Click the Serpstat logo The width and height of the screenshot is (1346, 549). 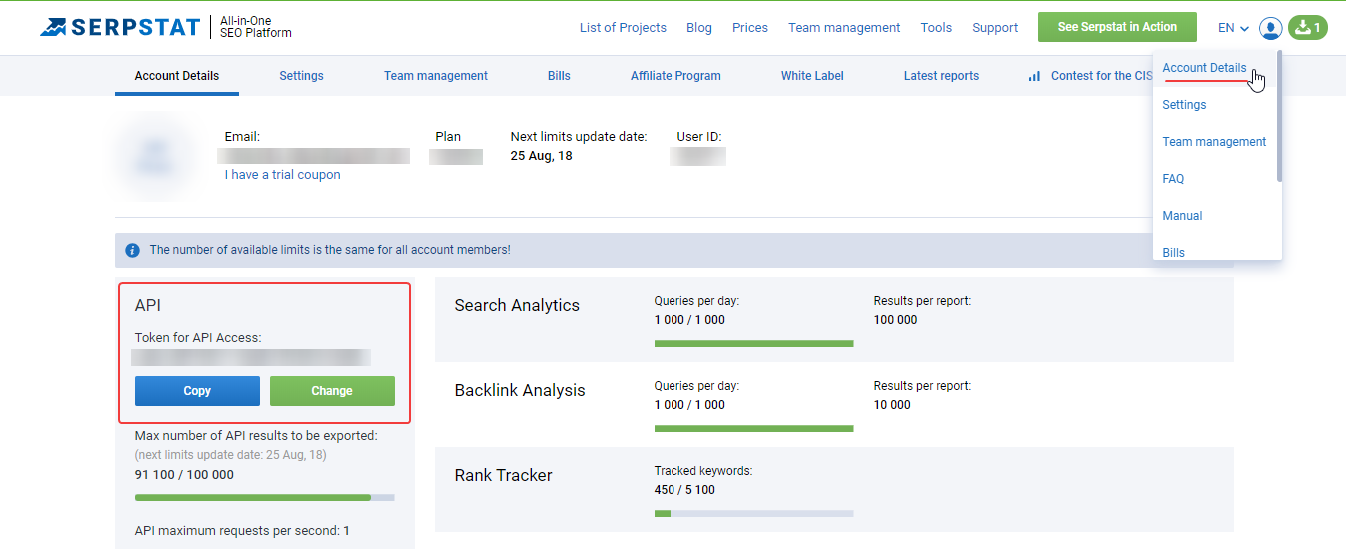click(120, 27)
